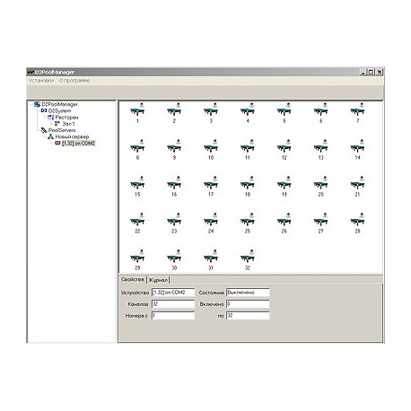This screenshot has height=411, width=411.
Task: Select pool table icon number 18
Action: pyautogui.click(x=248, y=183)
